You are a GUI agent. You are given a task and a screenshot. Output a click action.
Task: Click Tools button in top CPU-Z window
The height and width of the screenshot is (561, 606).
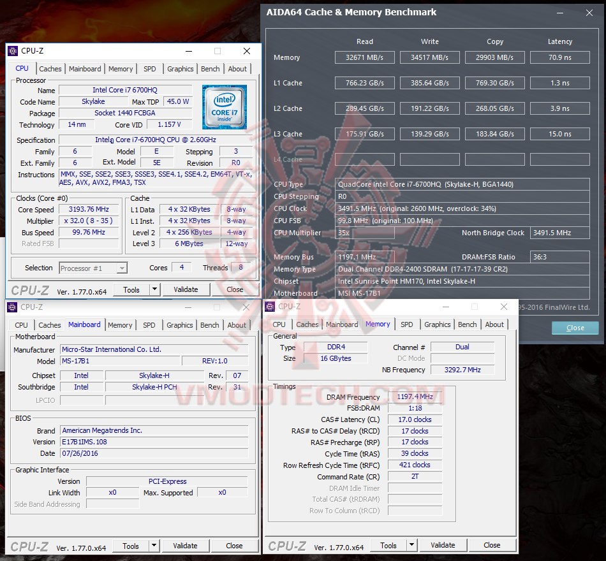point(131,290)
